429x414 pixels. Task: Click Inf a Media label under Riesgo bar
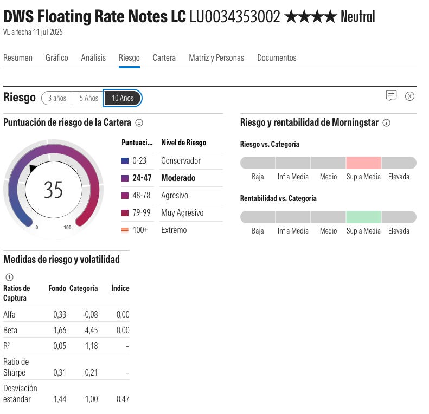pos(293,177)
